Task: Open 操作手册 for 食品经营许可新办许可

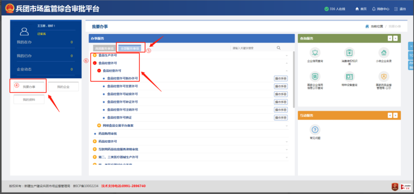Action: tap(281, 78)
